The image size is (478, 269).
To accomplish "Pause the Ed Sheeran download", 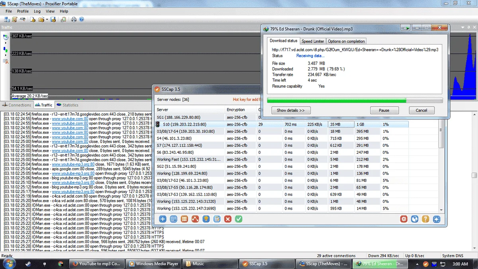I will pyautogui.click(x=384, y=110).
